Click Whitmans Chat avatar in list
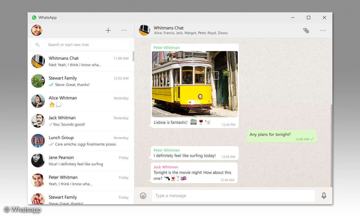360x216 pixels. tap(38, 61)
